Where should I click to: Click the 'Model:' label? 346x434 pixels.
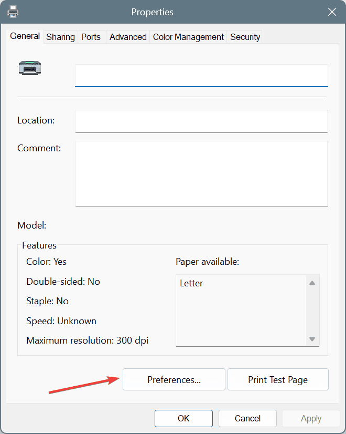click(x=32, y=225)
